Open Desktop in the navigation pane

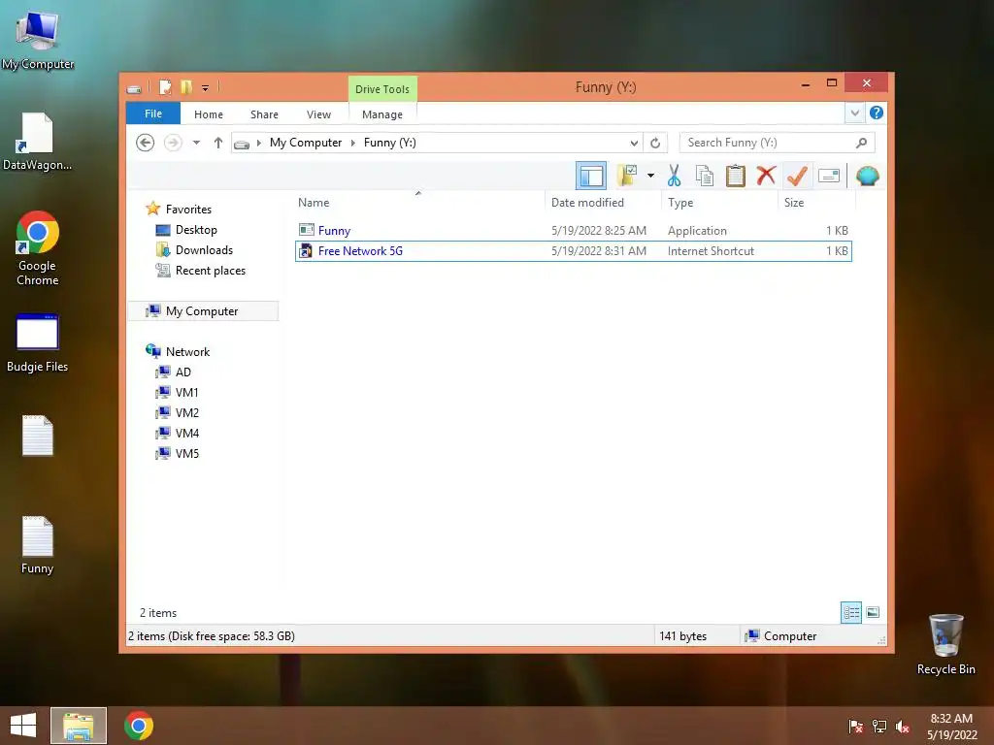[196, 230]
